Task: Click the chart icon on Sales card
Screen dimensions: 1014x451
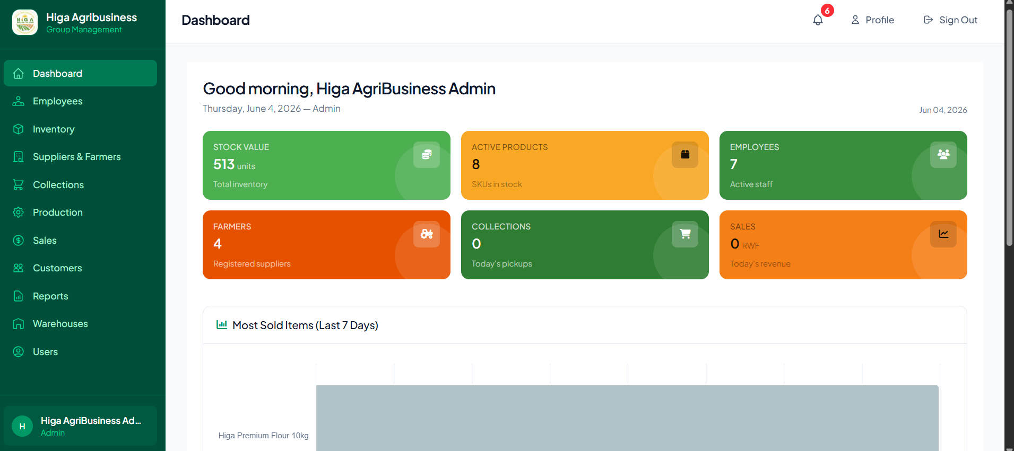Action: [943, 234]
